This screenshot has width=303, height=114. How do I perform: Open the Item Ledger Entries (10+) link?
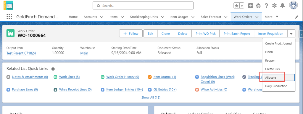point(125,90)
